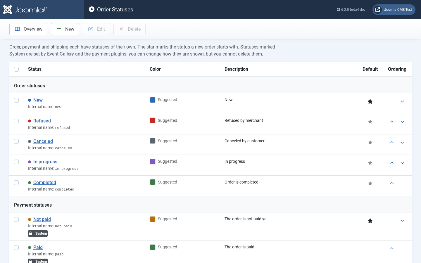Click the purple swatch for In progress
This screenshot has width=421, height=263.
pyautogui.click(x=153, y=162)
